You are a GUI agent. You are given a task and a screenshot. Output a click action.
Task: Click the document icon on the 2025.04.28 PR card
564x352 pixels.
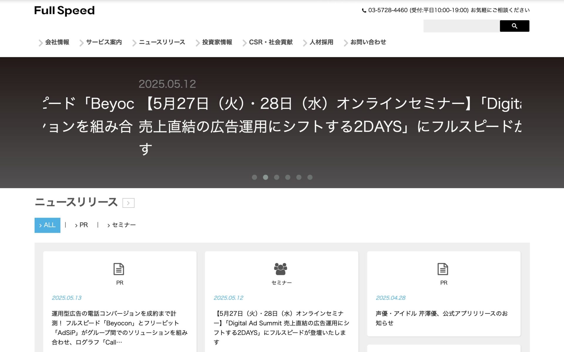pos(443,269)
